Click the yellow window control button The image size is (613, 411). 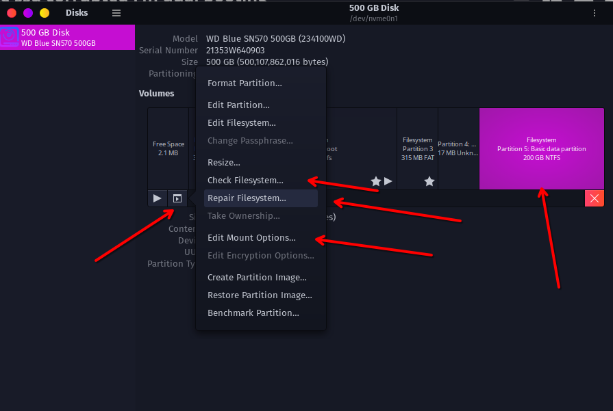pyautogui.click(x=45, y=13)
